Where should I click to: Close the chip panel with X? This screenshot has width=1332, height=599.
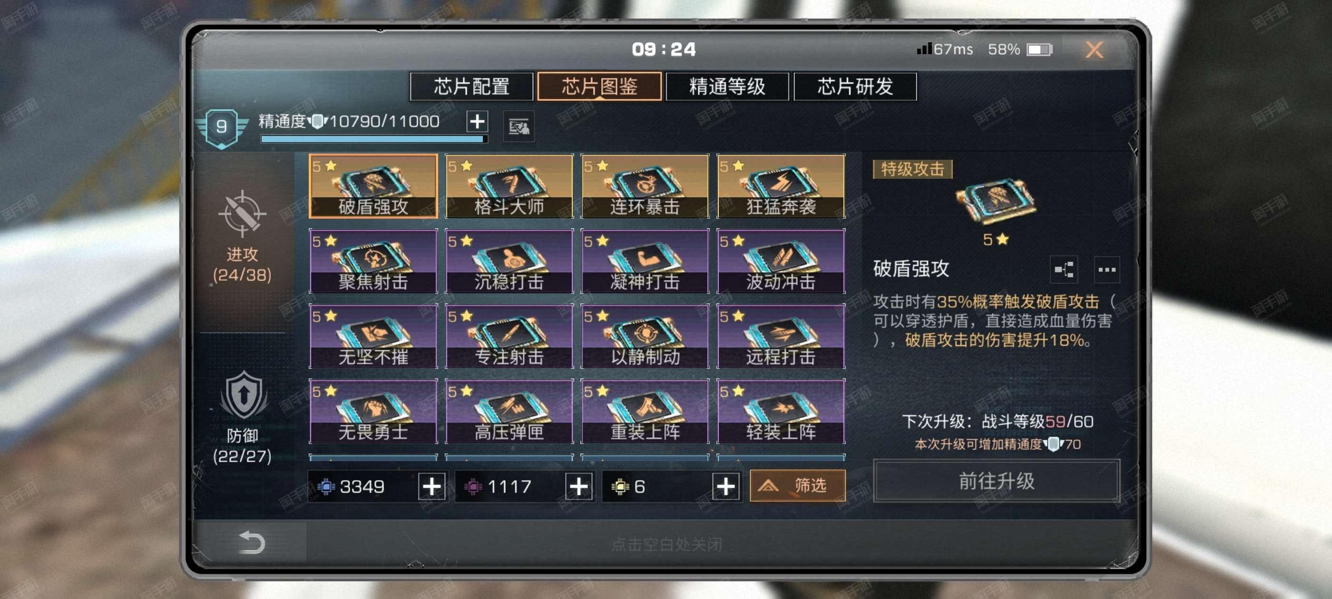click(1093, 49)
